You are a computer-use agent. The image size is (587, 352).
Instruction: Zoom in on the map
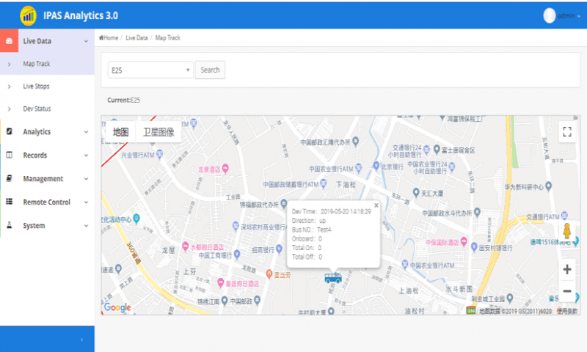coord(566,270)
